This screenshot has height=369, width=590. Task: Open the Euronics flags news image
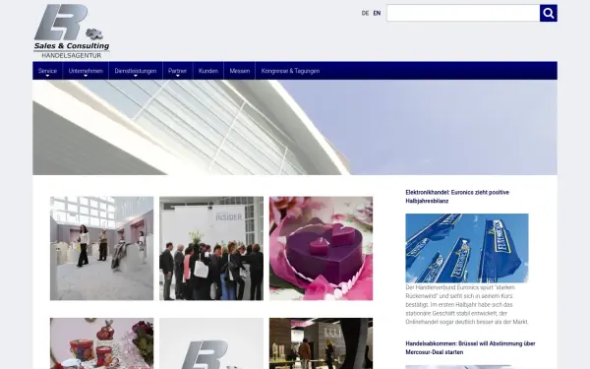point(467,248)
